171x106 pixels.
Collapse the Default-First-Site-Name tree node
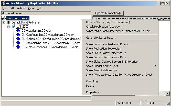(x=4, y=22)
